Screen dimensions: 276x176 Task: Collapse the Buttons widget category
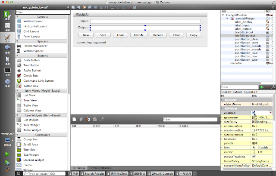[x=17, y=56]
